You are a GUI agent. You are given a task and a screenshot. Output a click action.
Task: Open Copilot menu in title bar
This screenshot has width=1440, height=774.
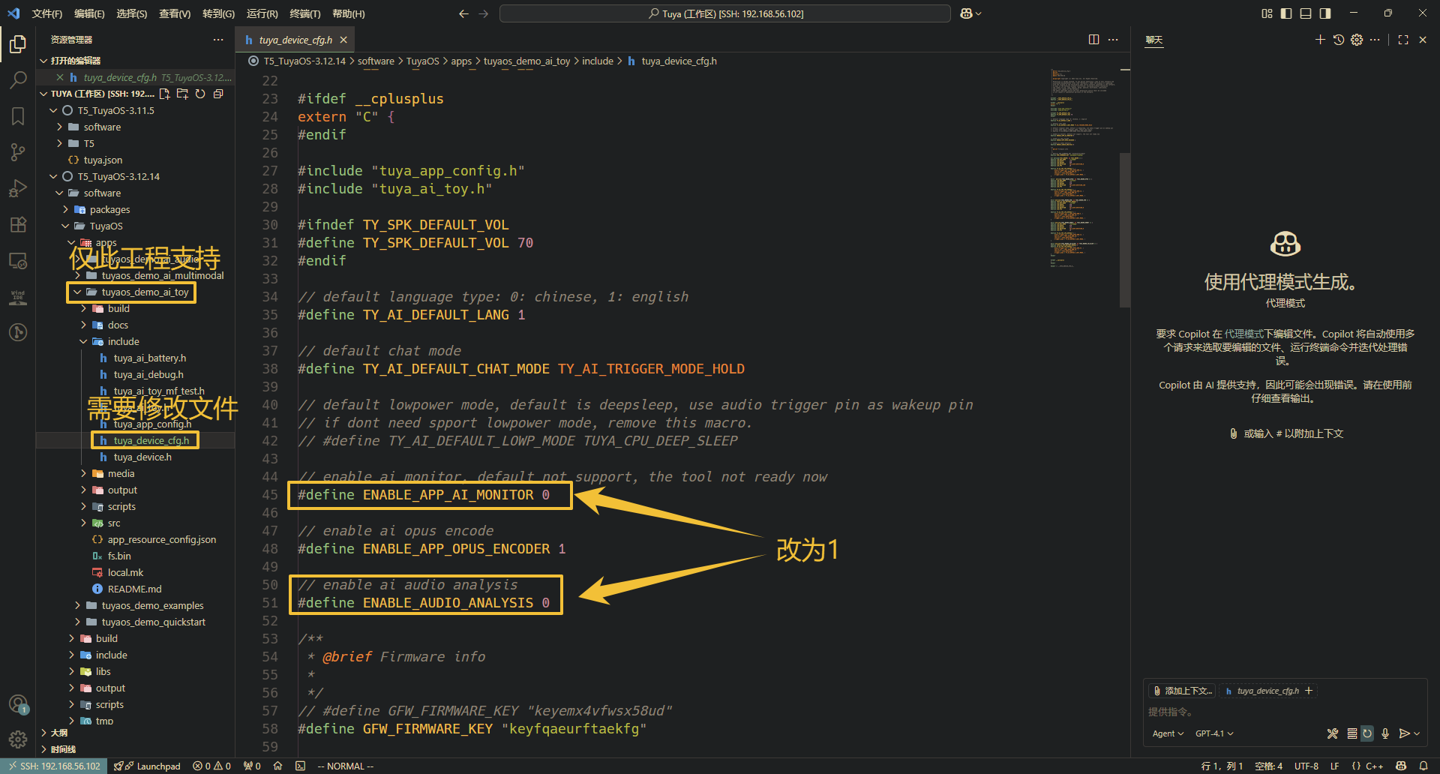[970, 13]
